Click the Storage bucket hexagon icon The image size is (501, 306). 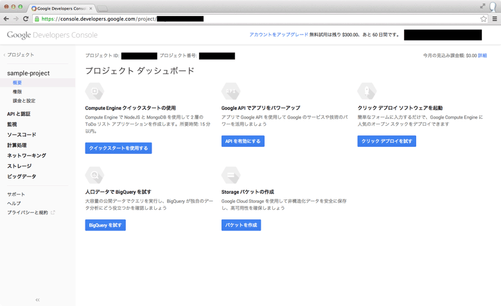coord(231,175)
